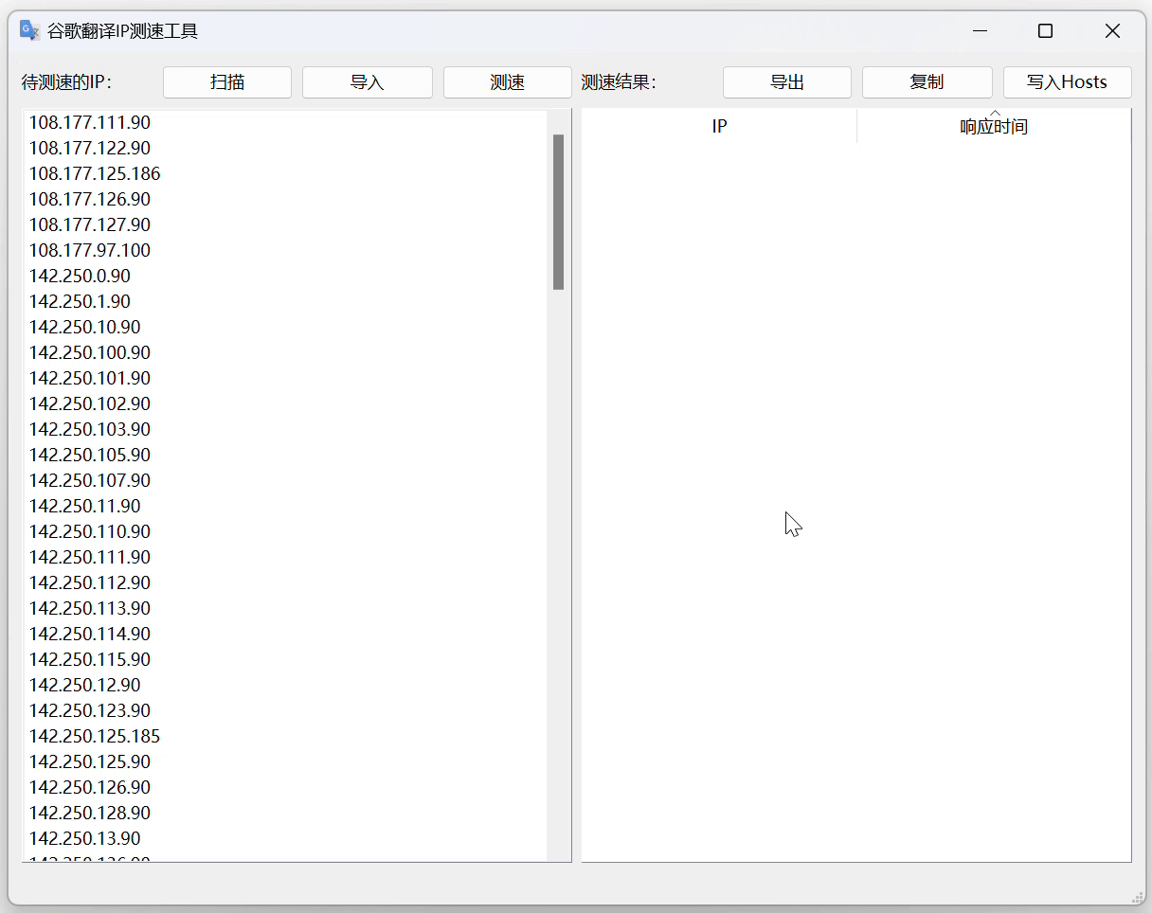Image resolution: width=1152 pixels, height=913 pixels.
Task: Click the 写入Hosts button
Action: point(1067,82)
